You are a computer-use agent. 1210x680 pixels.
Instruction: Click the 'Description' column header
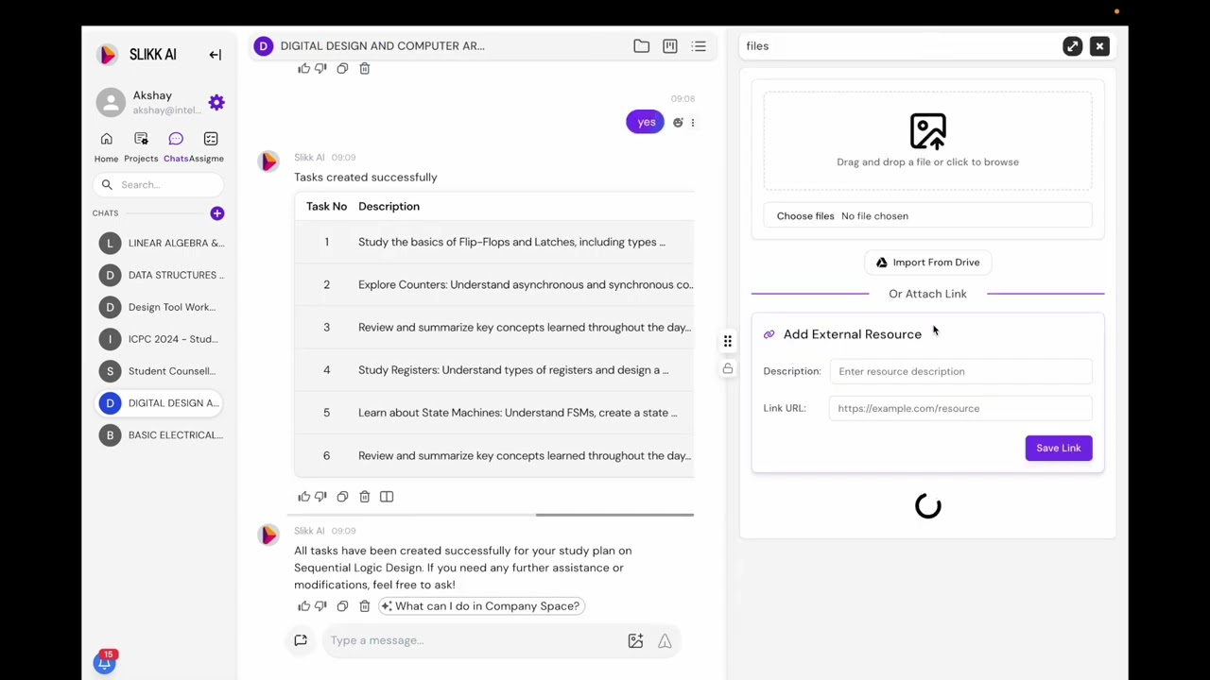389,206
